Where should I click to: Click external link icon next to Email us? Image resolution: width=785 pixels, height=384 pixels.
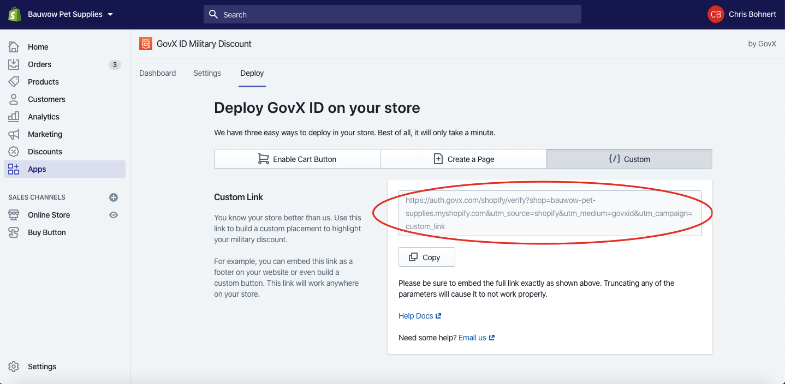(492, 338)
